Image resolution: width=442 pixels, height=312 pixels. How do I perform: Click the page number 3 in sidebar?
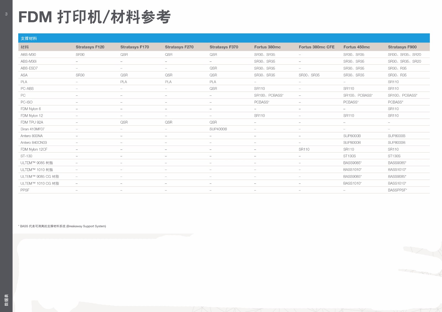point(6,14)
